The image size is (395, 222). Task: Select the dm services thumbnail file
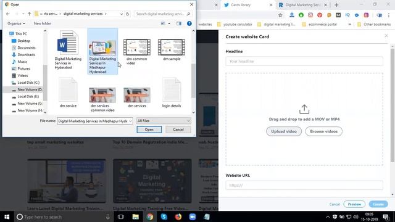[137, 97]
